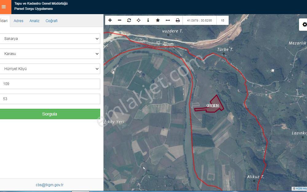Screen dimensions: 307x192
Task: Expand the Hürriyet Köyü neighborhood dropdown
Action: pos(50,69)
